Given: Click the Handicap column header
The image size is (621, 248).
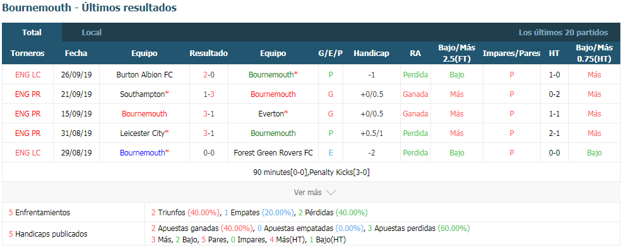Looking at the screenshot, I should 372,54.
